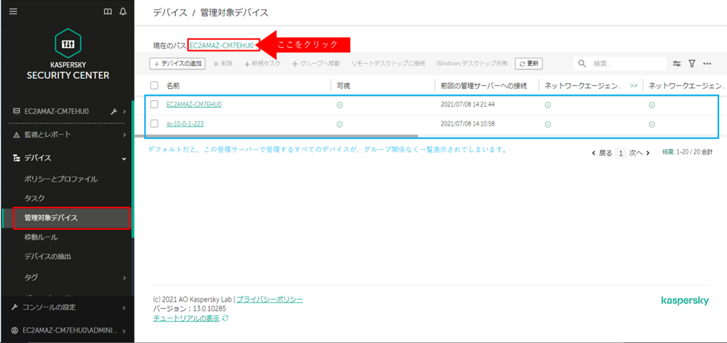
Task: Check the ip-10-0-1-223 row checkbox
Action: [x=154, y=124]
